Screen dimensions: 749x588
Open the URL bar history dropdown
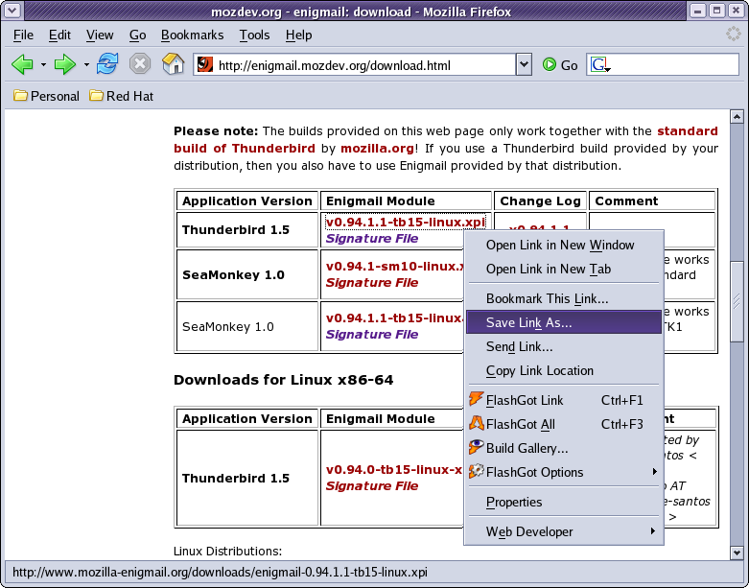(524, 64)
